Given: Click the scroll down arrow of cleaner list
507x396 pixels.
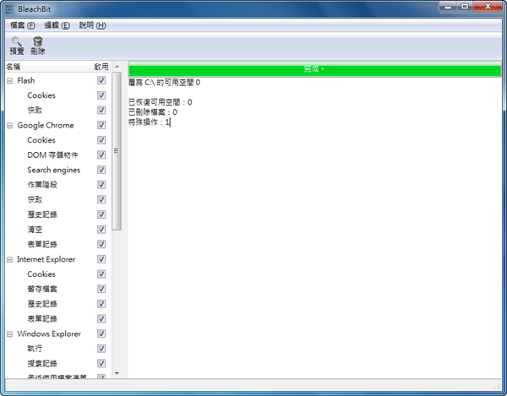Looking at the screenshot, I should (x=117, y=373).
